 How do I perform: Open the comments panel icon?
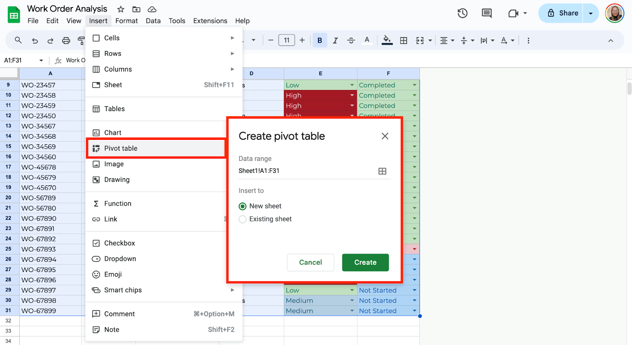pos(487,13)
